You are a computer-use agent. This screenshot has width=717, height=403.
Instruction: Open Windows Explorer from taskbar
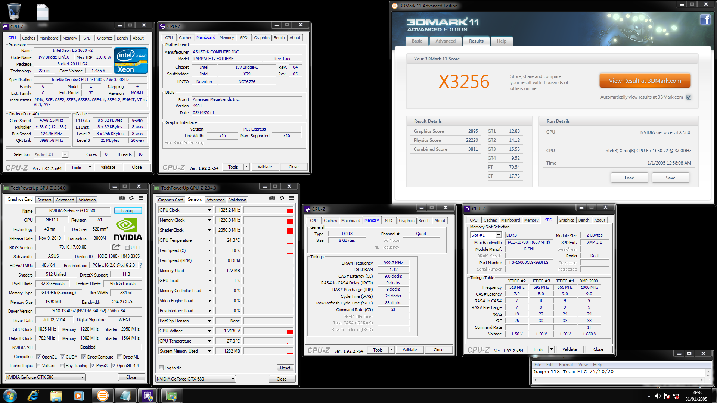click(x=56, y=396)
